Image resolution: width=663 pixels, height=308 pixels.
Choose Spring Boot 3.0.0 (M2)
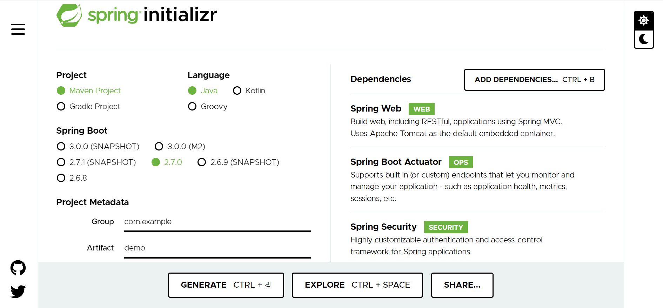[180, 146]
